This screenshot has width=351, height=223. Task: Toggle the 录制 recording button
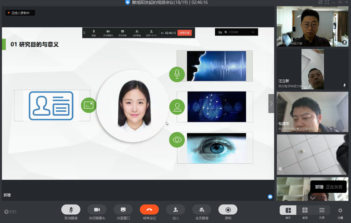point(228,209)
